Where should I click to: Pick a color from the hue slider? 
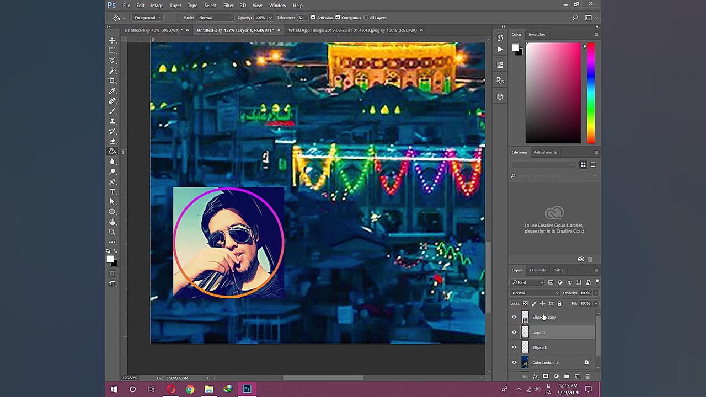(x=591, y=94)
